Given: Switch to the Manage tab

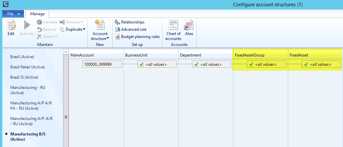Looking at the screenshot, I should 37,14.
